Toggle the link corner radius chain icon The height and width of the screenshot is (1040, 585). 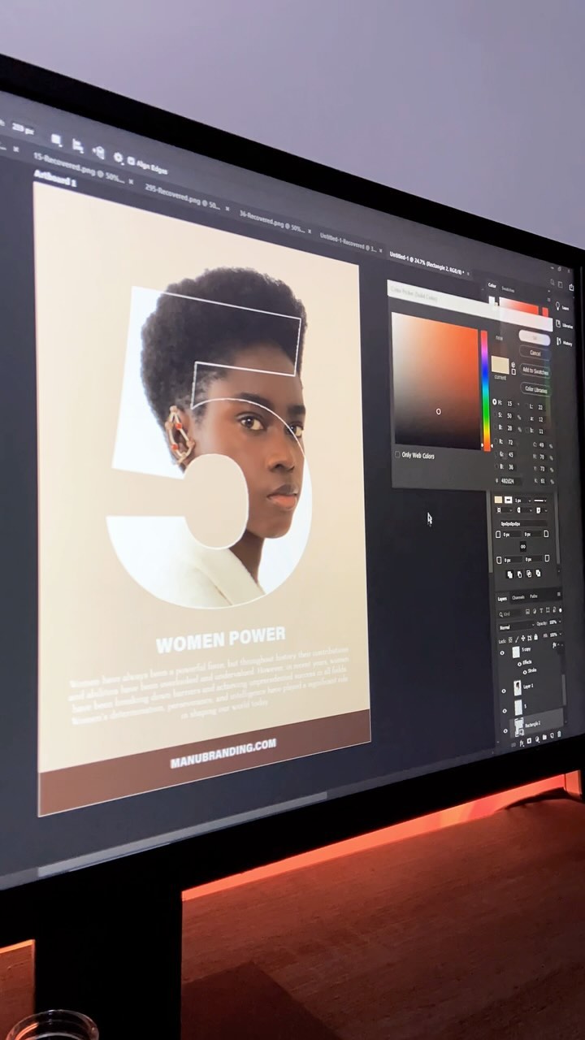pos(523,547)
